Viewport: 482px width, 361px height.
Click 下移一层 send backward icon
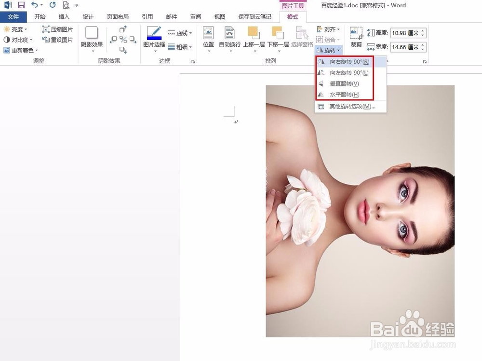click(278, 33)
